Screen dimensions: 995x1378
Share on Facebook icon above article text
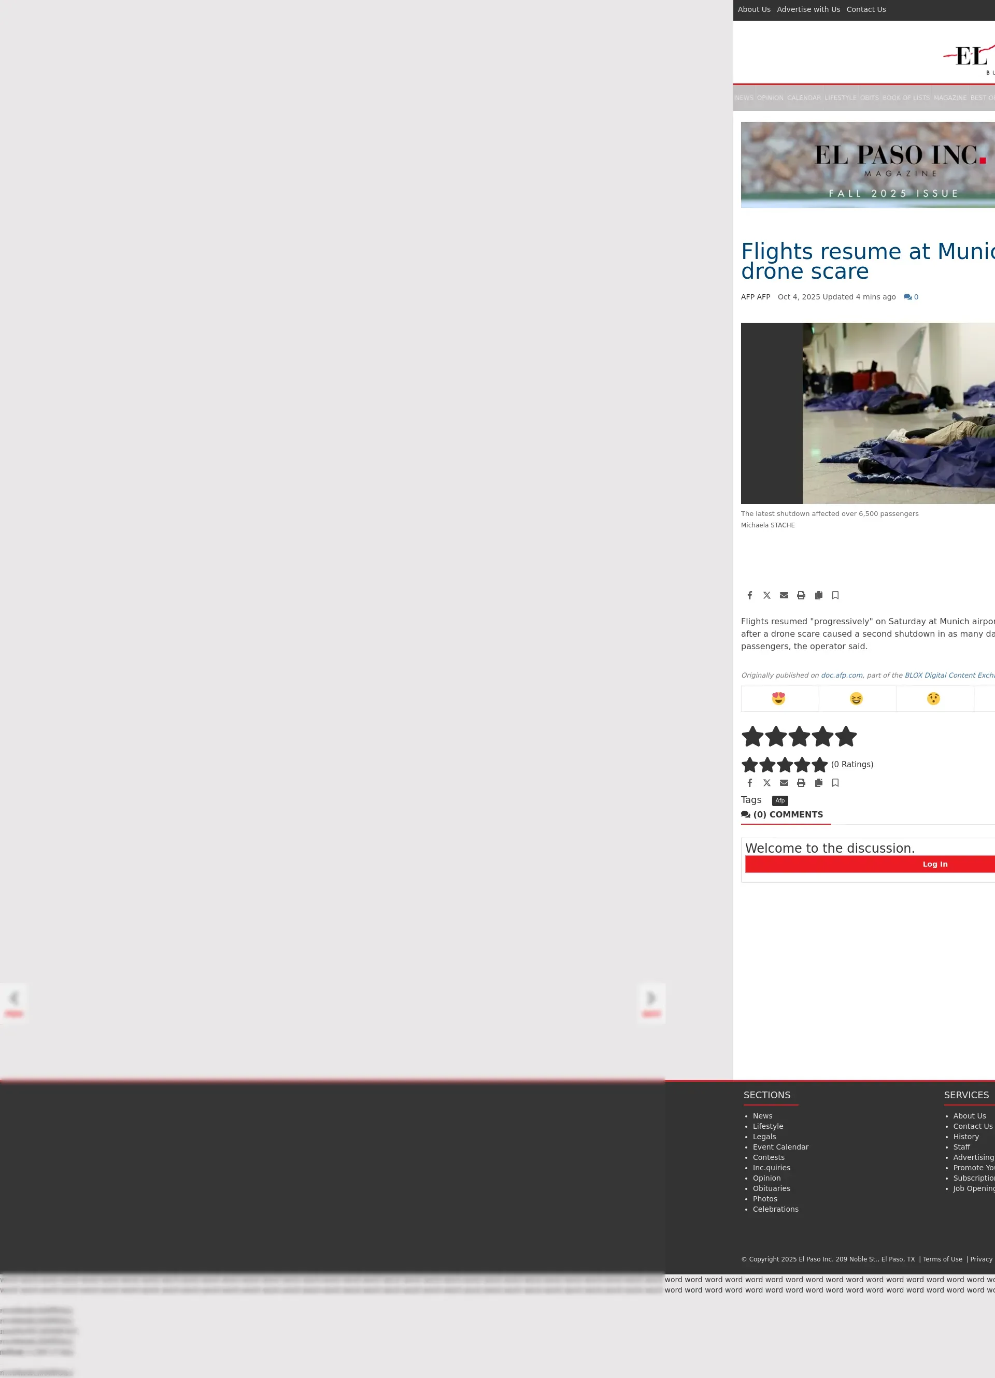point(749,595)
